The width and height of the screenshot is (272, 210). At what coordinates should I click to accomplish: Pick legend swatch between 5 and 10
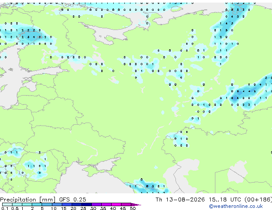tap(47, 204)
